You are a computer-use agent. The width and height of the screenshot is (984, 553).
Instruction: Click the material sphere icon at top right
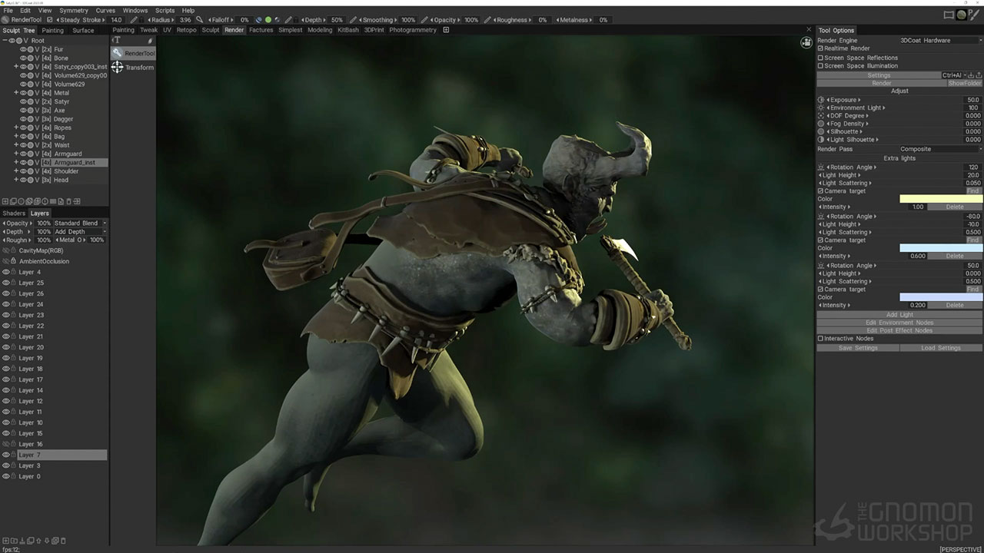click(x=961, y=15)
